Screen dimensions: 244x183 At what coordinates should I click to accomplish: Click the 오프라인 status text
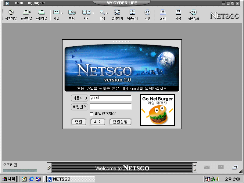(x=10, y=165)
